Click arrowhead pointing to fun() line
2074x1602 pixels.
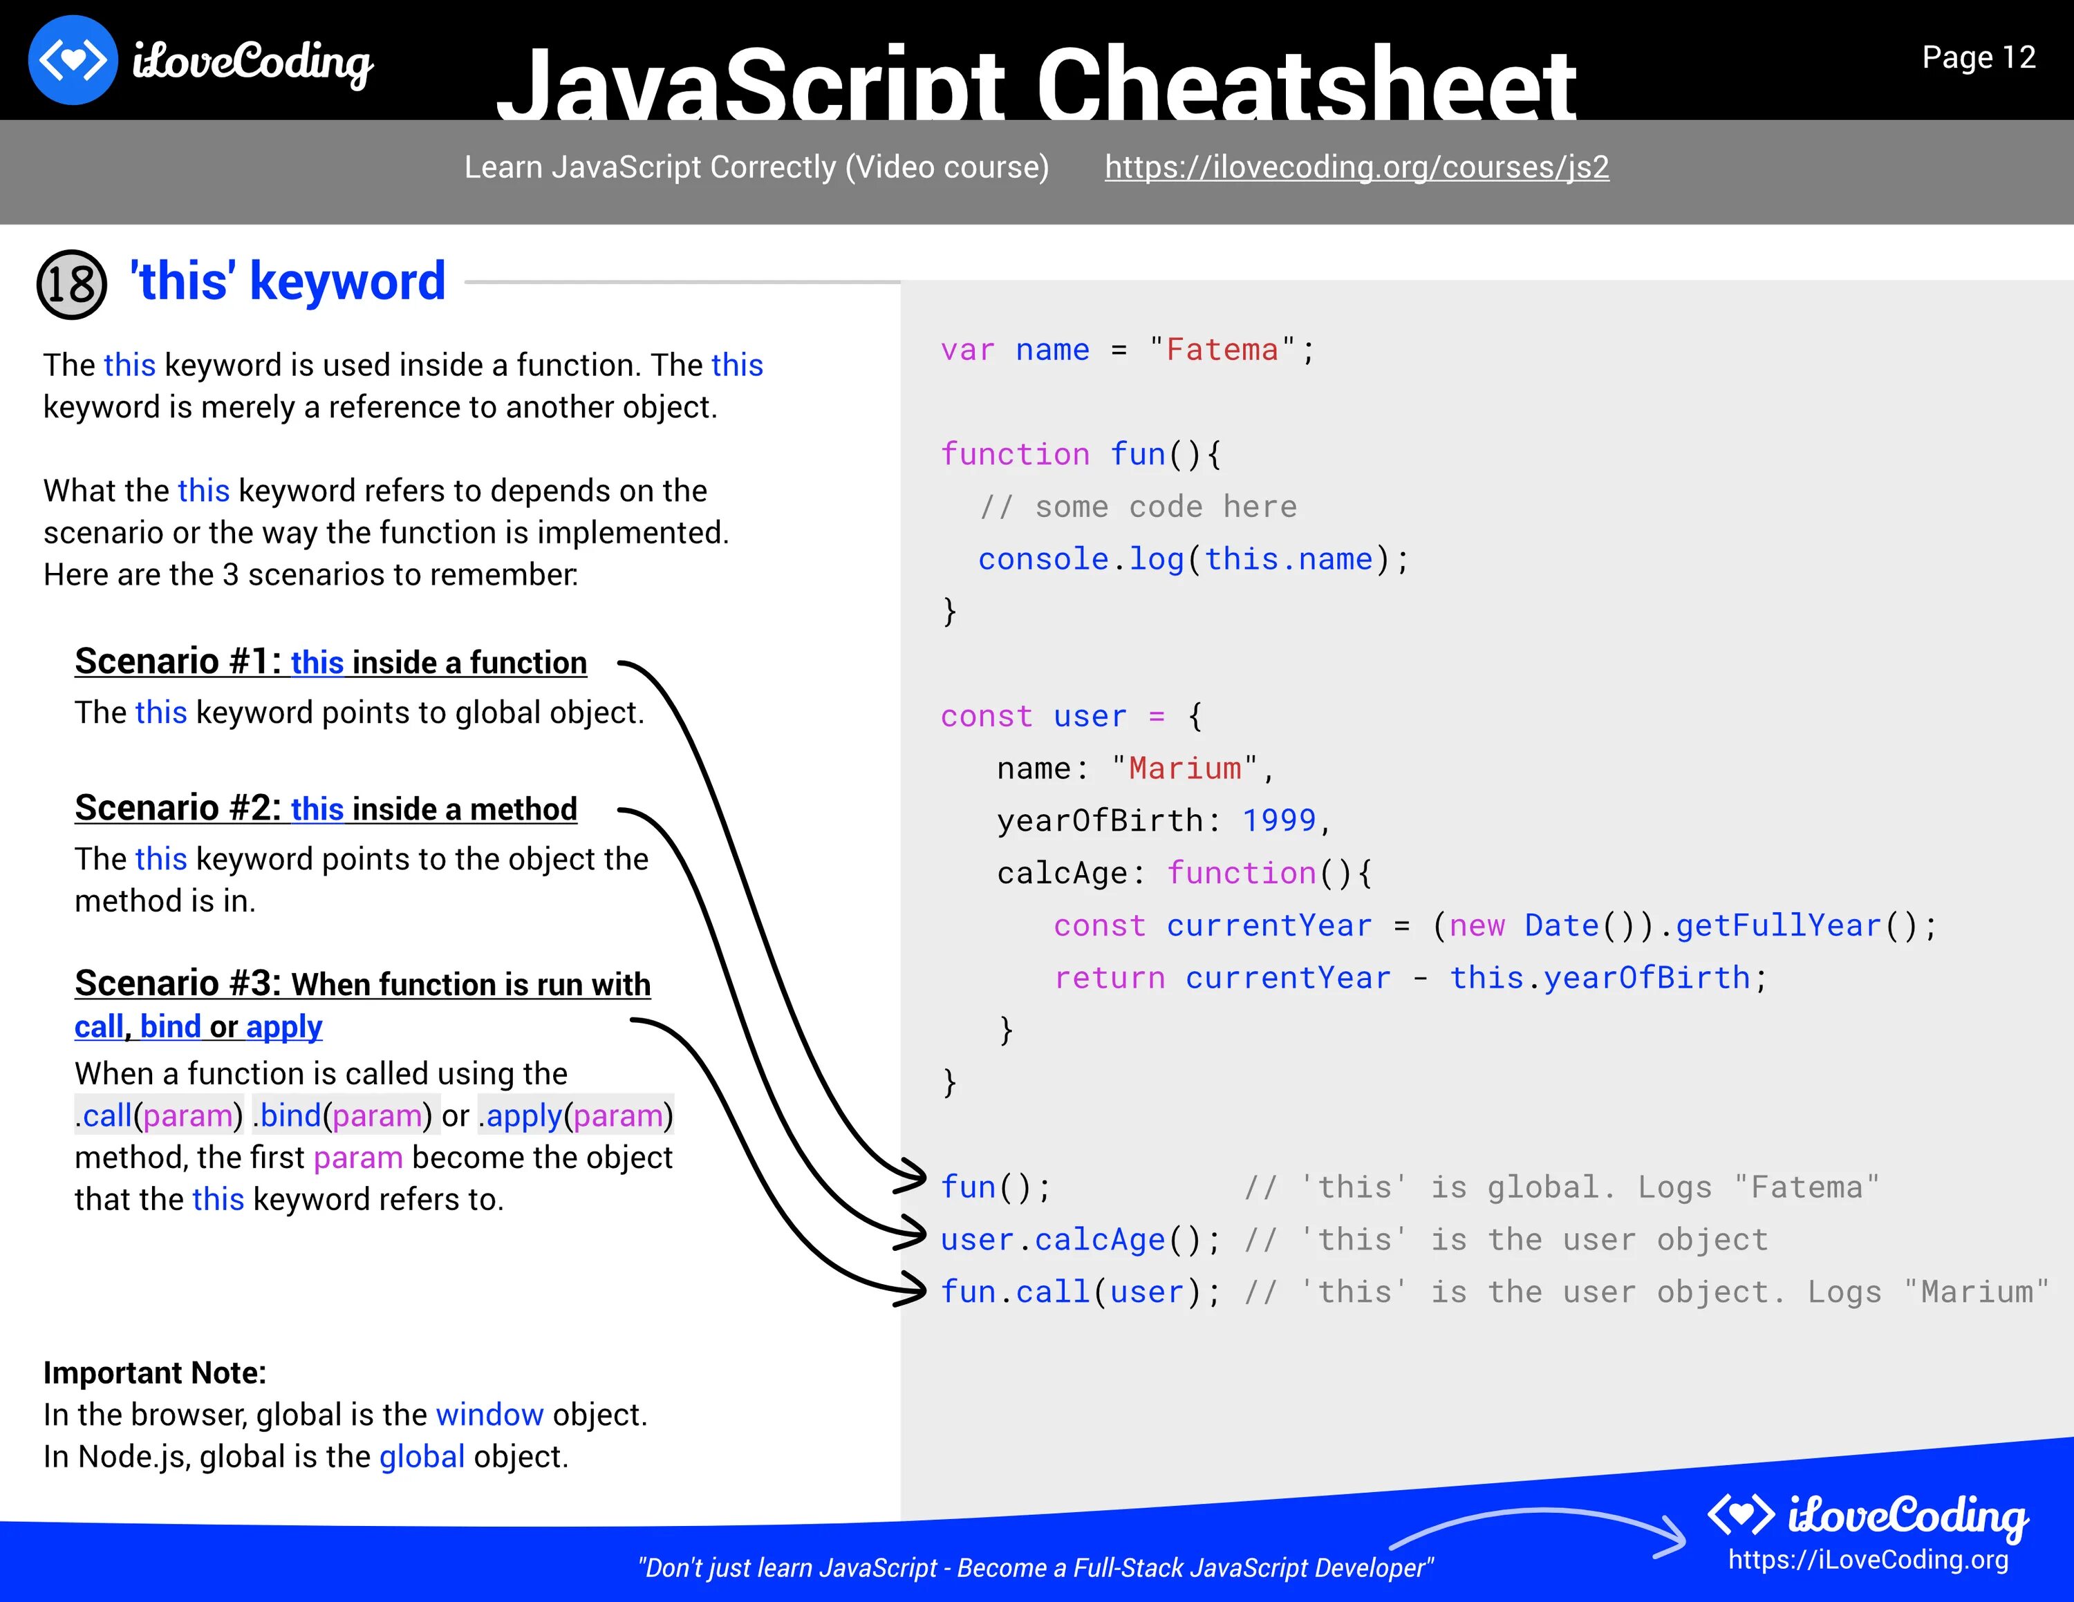[x=912, y=1177]
